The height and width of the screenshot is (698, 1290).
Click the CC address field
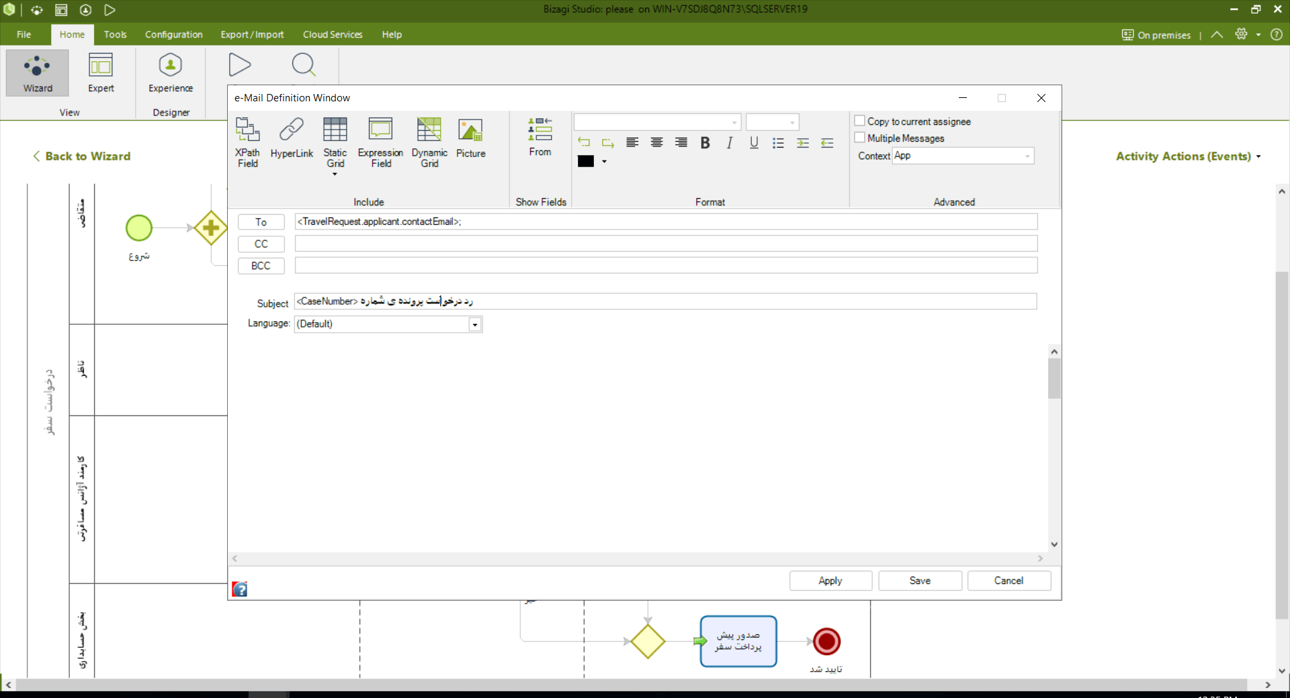tap(666, 244)
